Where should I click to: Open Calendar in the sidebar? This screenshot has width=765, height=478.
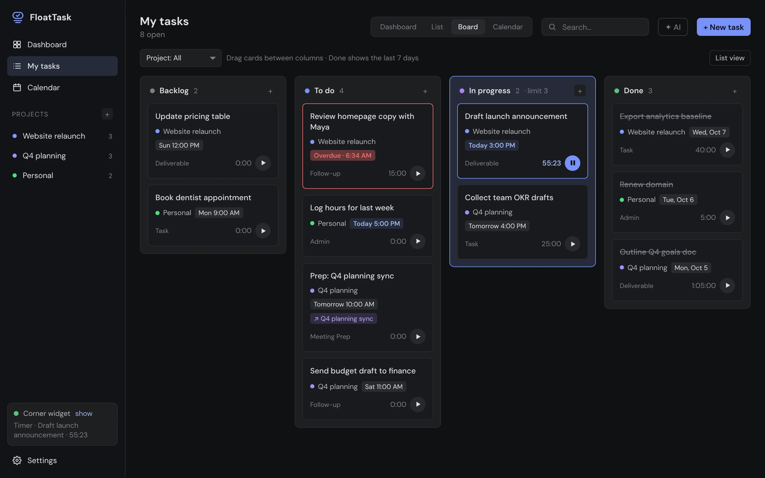click(x=62, y=88)
